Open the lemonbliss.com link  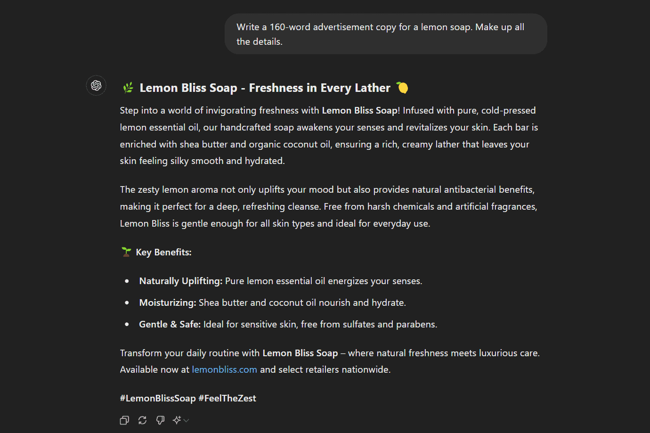point(224,370)
